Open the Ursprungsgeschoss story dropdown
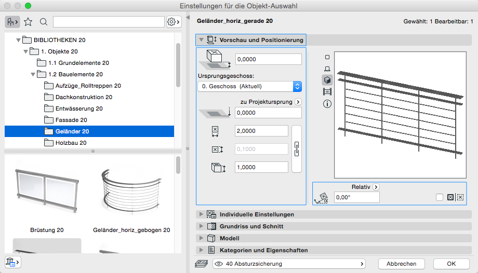 pyautogui.click(x=250, y=86)
